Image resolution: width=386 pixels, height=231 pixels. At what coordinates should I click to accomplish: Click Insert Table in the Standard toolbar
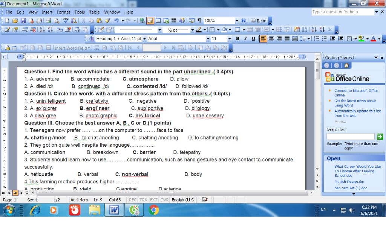[x=158, y=21]
